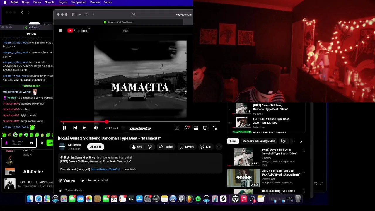This screenshot has height=211, width=375.
Task: Open the Apple menu
Action: pos(5,2)
